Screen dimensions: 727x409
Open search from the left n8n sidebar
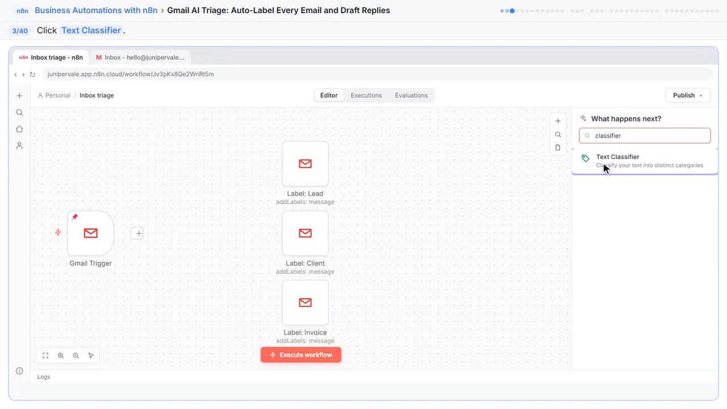[x=19, y=112]
